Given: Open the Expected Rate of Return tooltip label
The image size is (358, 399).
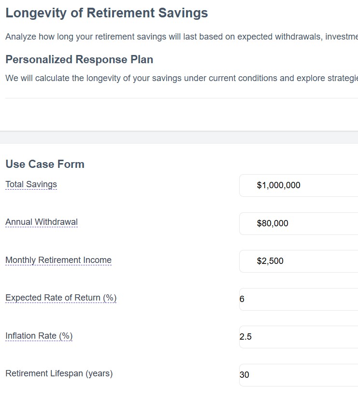Looking at the screenshot, I should (x=60, y=298).
